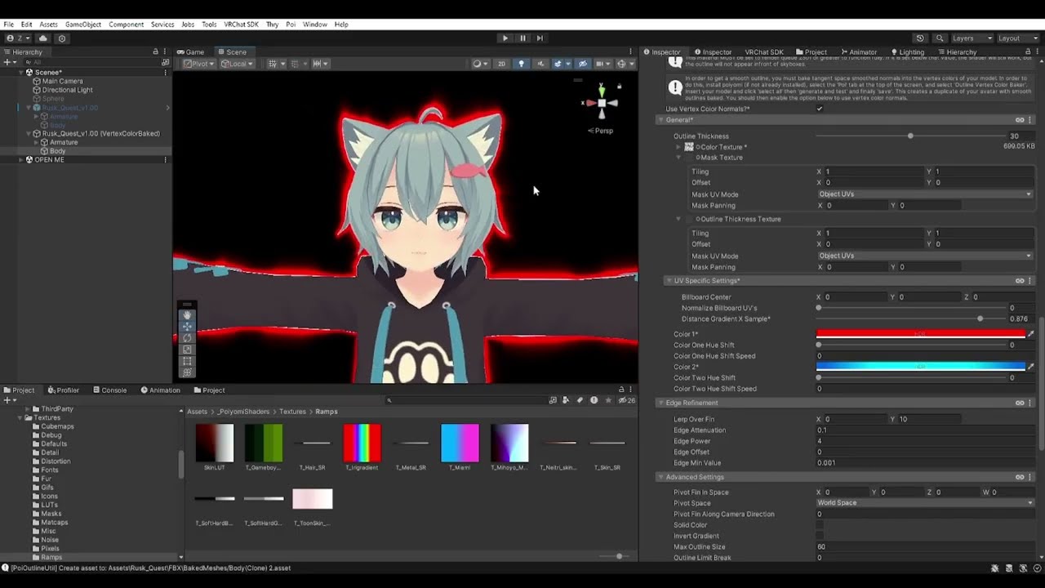Image resolution: width=1045 pixels, height=588 pixels.
Task: Open the Pivot handle position dropdown
Action: click(x=198, y=64)
